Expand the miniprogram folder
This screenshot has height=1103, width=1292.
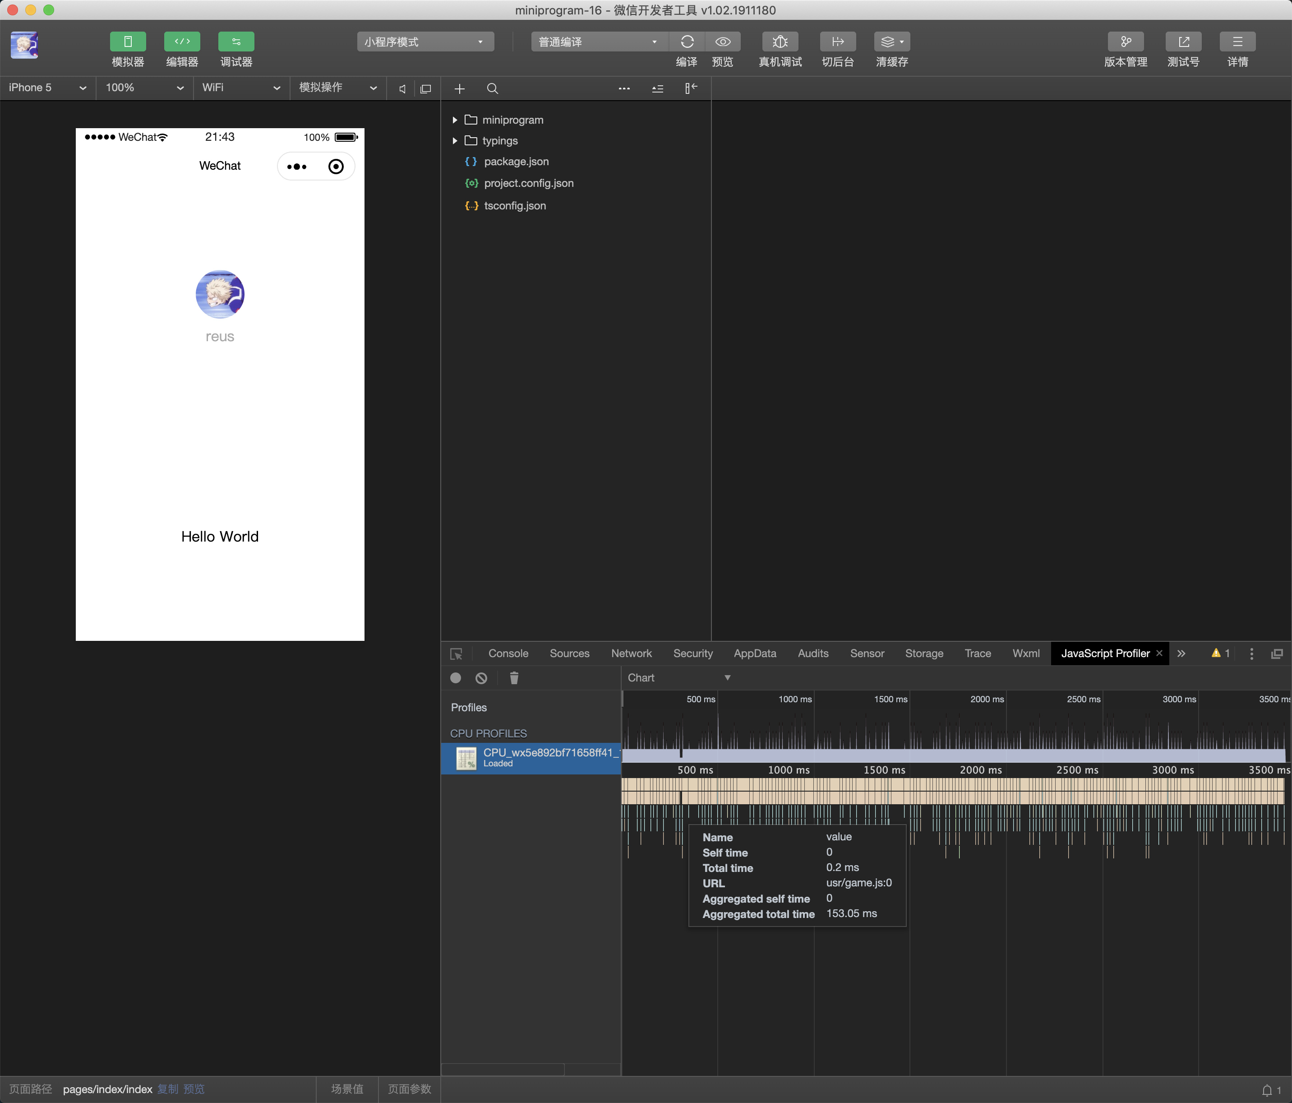(455, 120)
